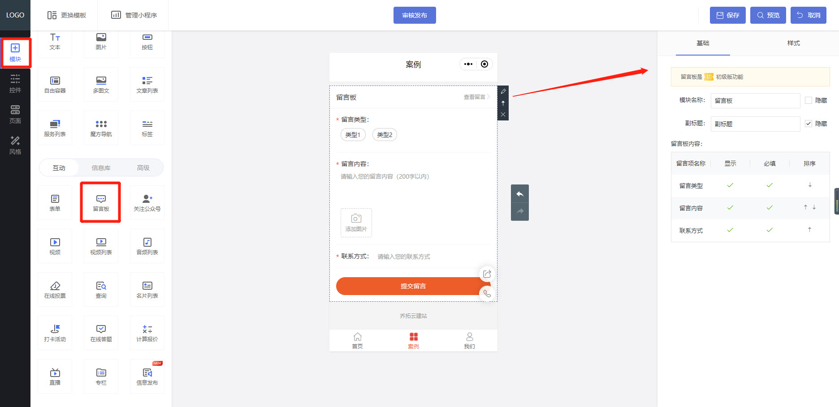Toggle 必填 check for 留言类型
839x407 pixels.
(x=770, y=185)
